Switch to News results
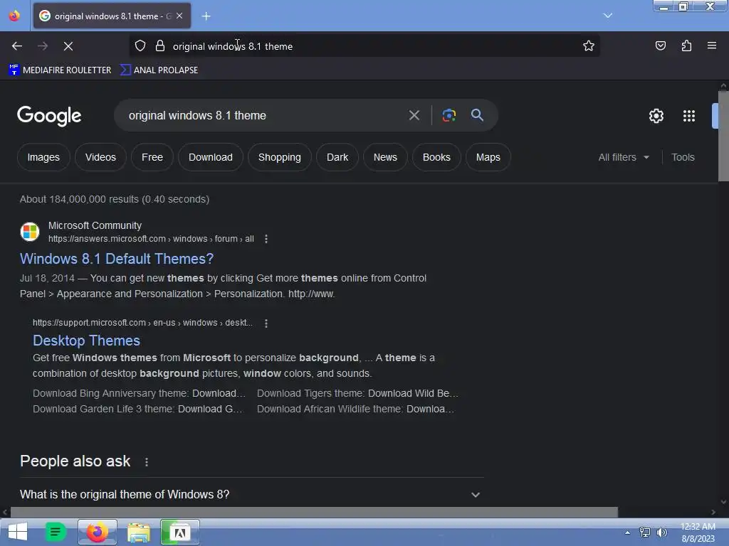This screenshot has width=729, height=546. point(385,157)
